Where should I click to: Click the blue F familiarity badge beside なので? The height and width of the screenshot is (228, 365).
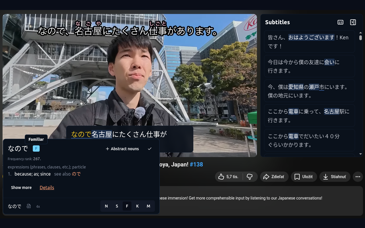(36, 148)
